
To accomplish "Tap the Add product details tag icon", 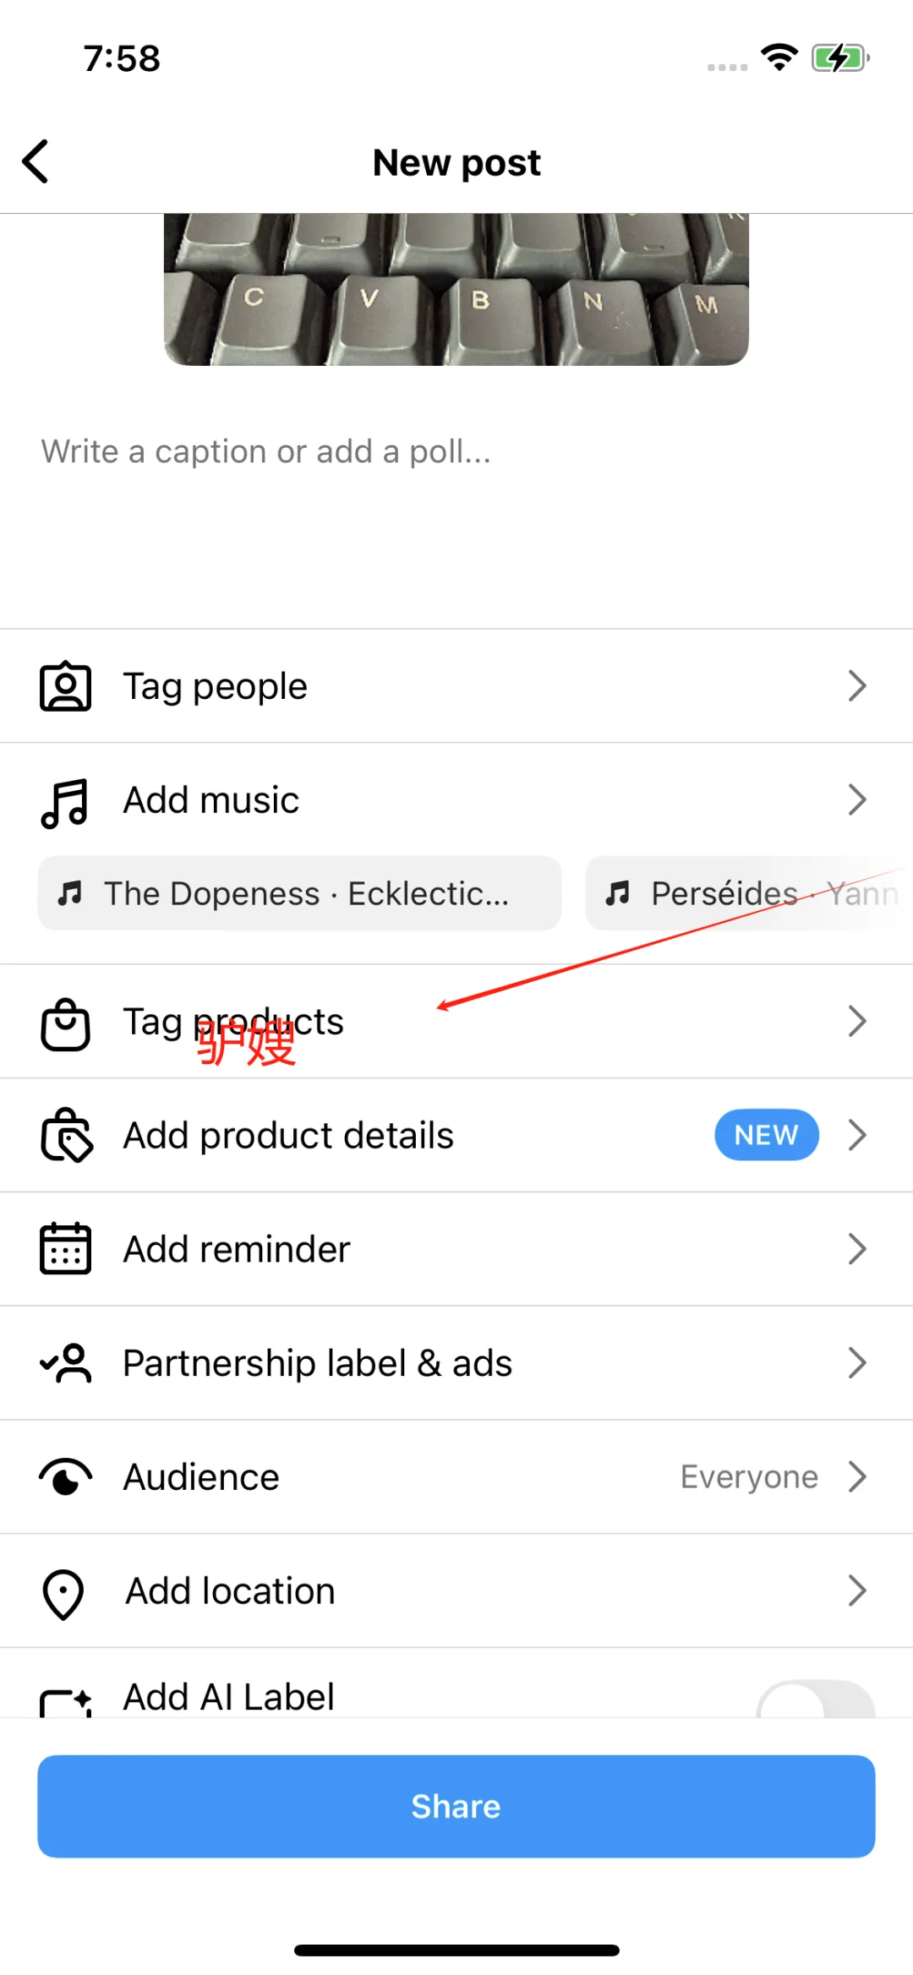I will 66,1135.
